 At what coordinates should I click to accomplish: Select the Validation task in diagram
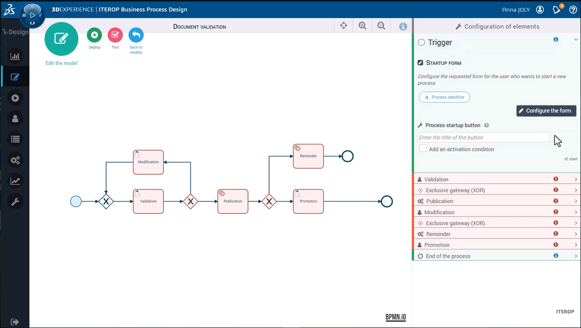coord(148,201)
